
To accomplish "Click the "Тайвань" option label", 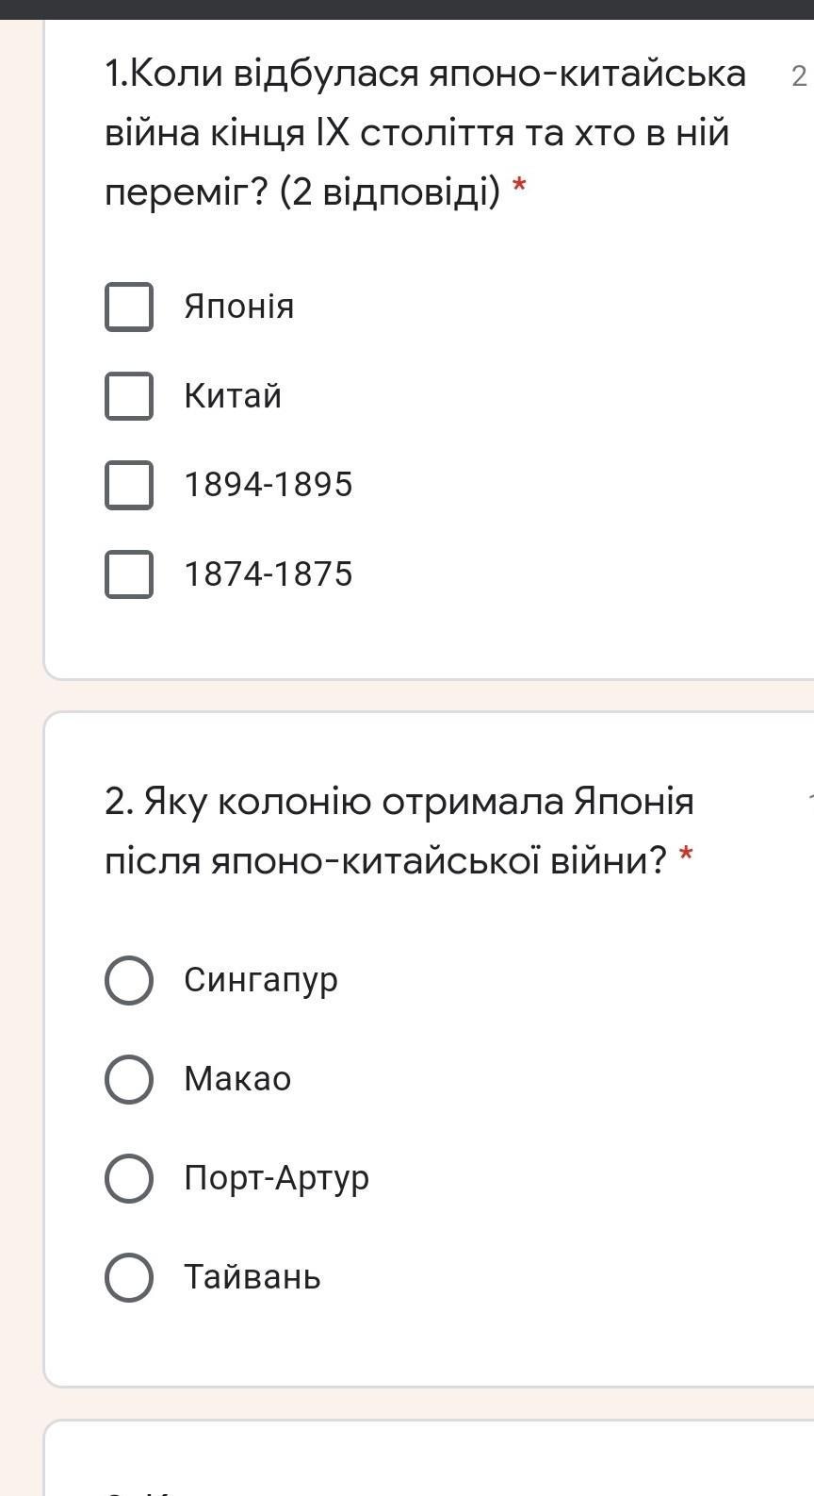I will tap(252, 1277).
